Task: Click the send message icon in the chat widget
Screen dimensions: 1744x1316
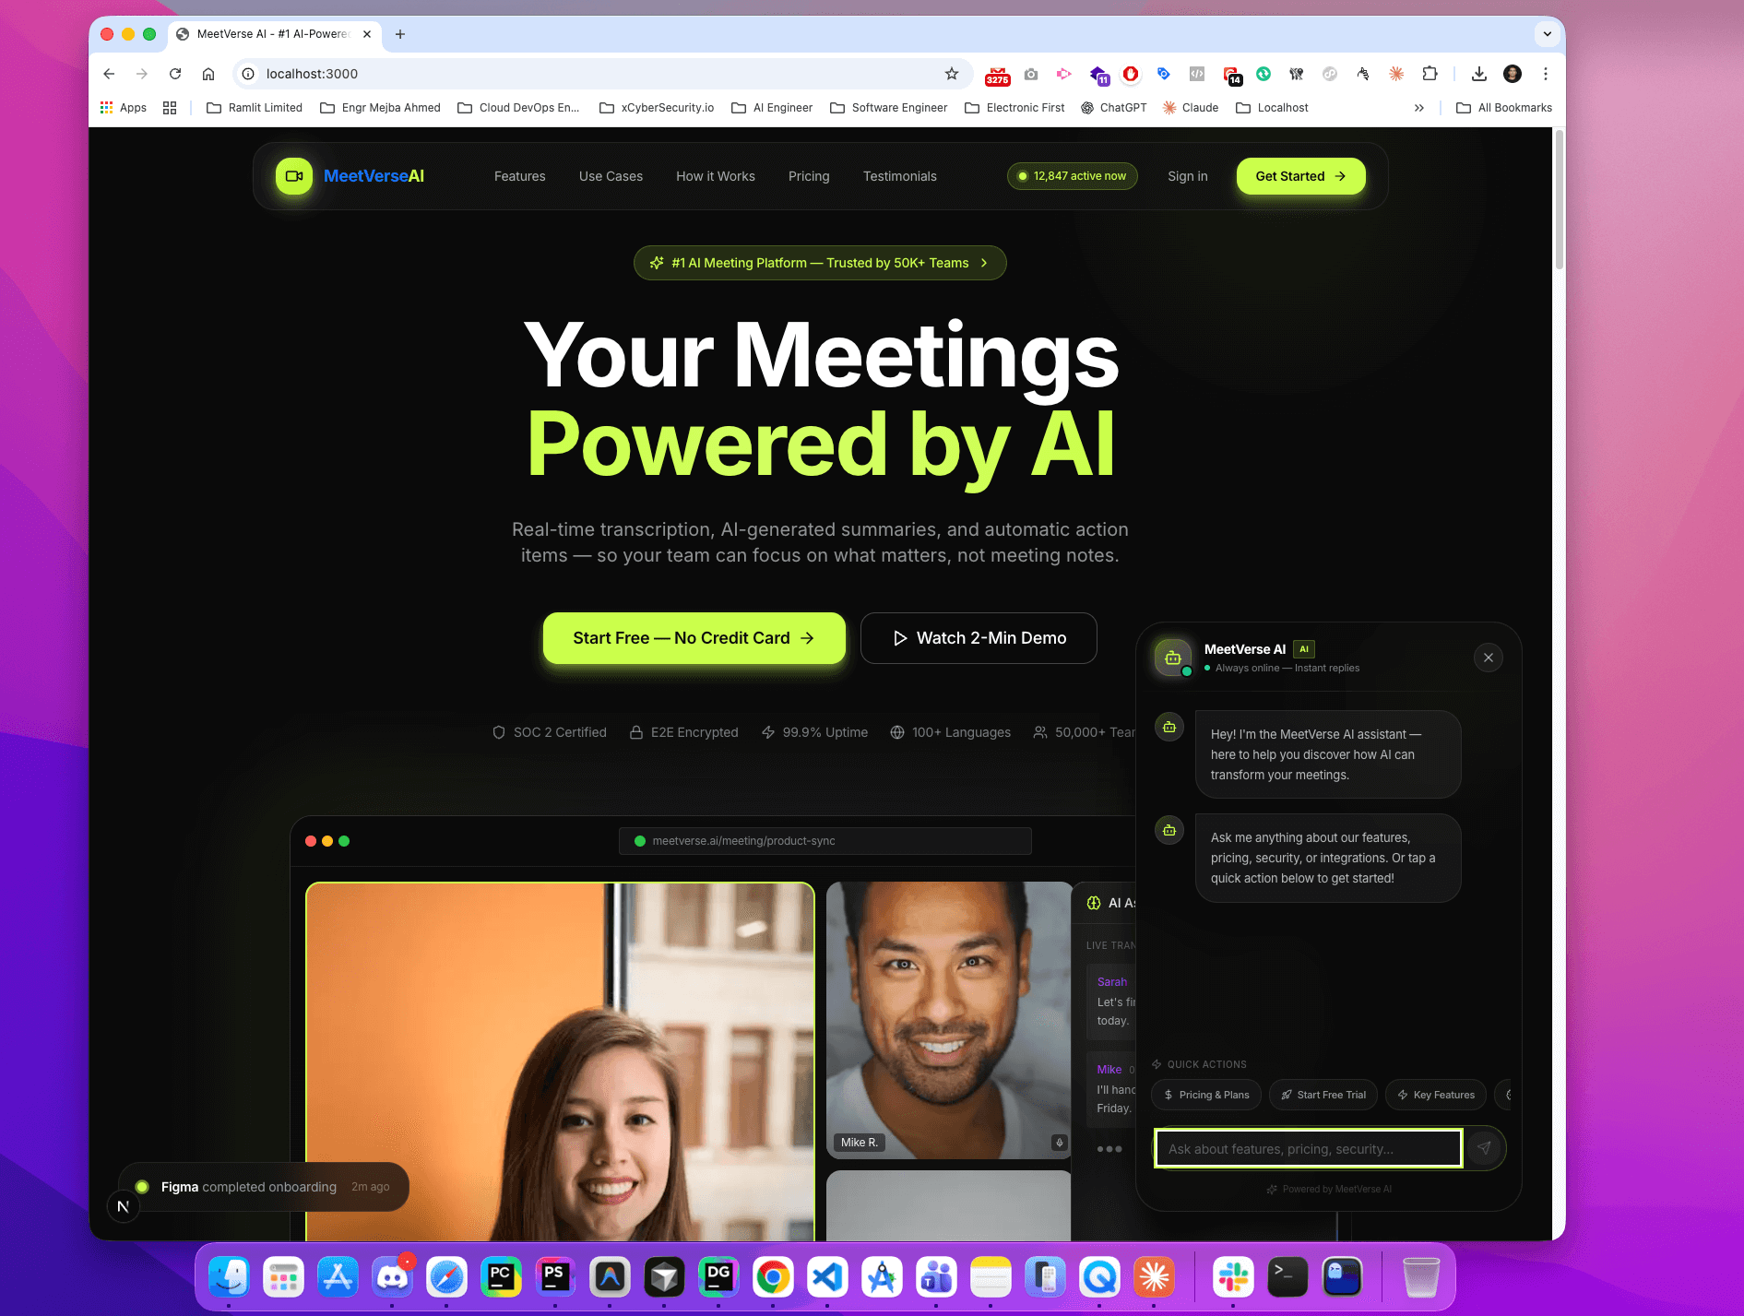Action: coord(1485,1148)
